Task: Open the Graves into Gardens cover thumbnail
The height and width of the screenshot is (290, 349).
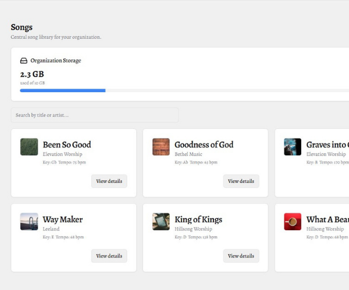Action: pyautogui.click(x=293, y=147)
